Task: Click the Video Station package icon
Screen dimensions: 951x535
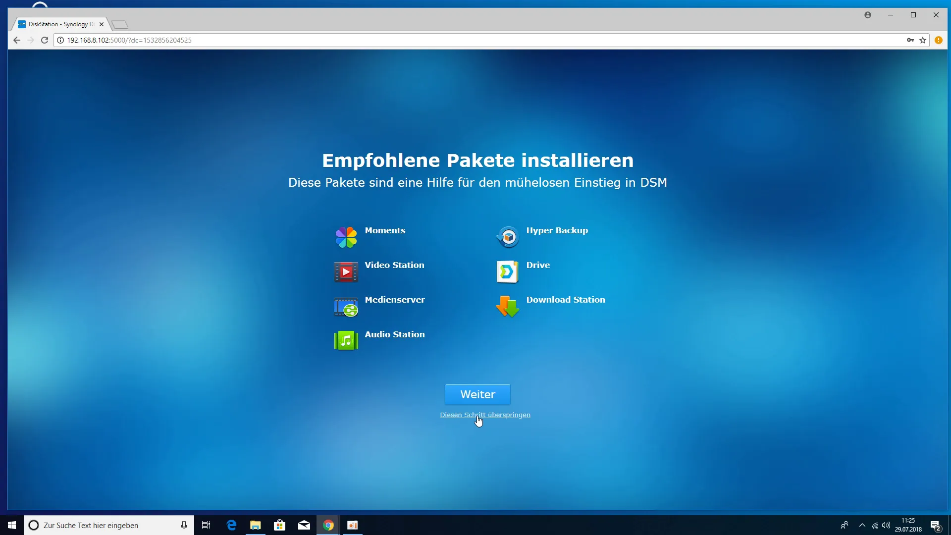Action: (346, 272)
